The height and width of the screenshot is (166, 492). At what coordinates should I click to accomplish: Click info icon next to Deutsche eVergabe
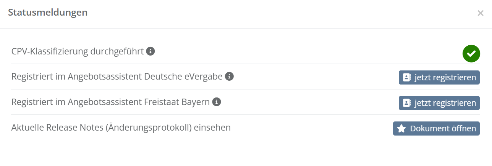pyautogui.click(x=229, y=77)
